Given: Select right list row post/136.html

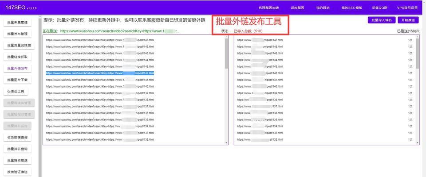Looking at the screenshot, I should tap(260, 113).
